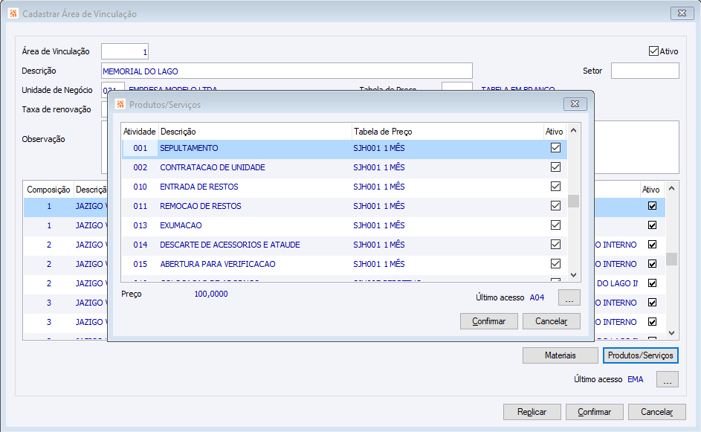Toggle Ativo for REMOCAO DE RESTOS

[555, 206]
